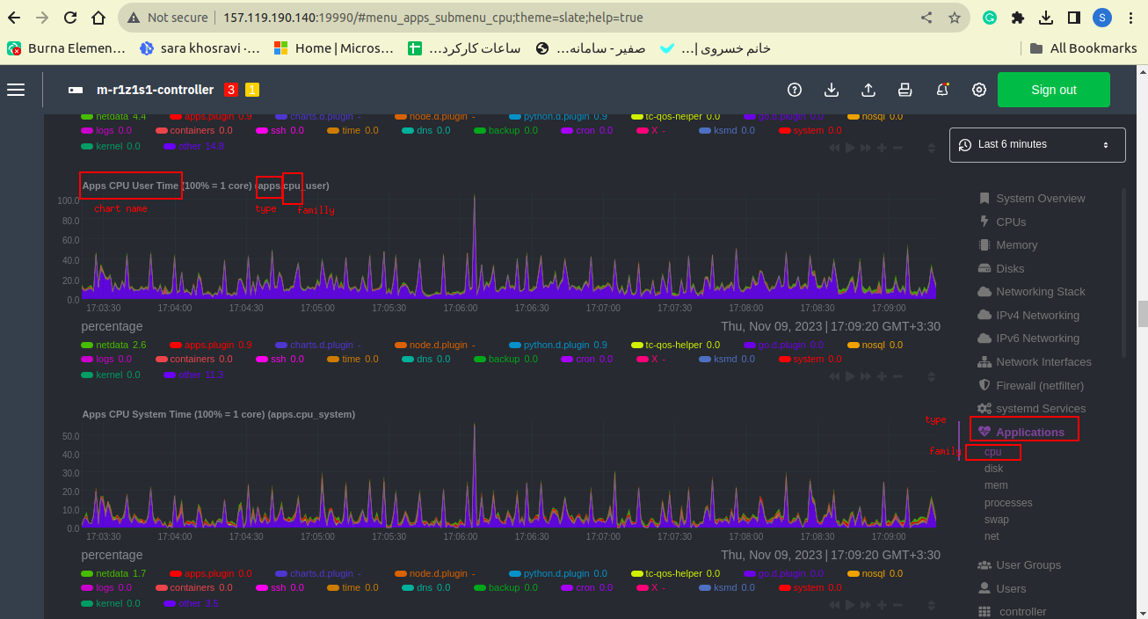1148x619 pixels.
Task: Expand the Disks section in sidebar
Action: (1010, 268)
